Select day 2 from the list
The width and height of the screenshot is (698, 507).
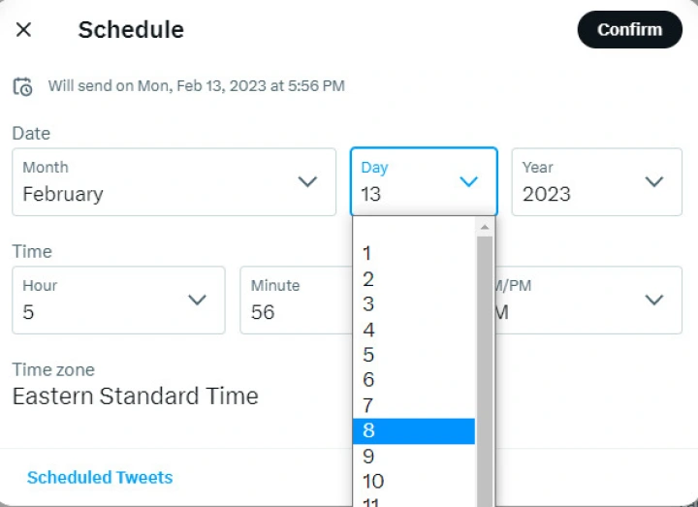click(414, 279)
